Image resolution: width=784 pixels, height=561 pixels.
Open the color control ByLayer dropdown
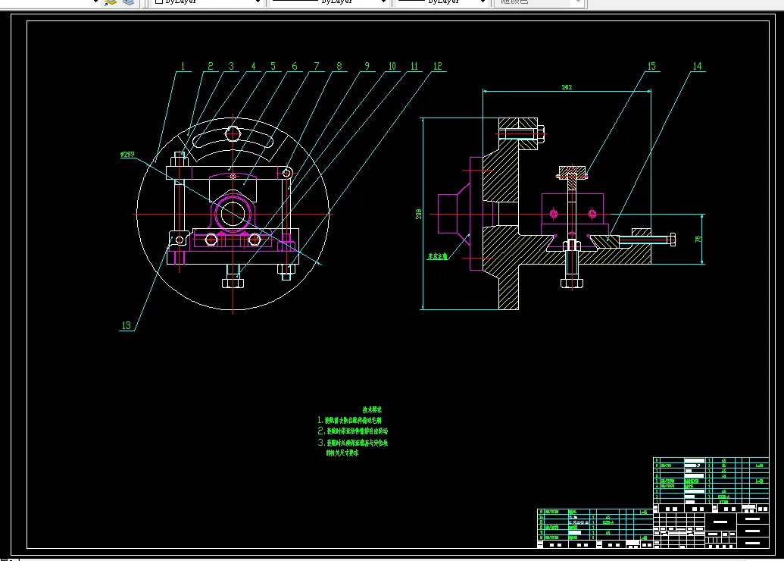(x=207, y=2)
